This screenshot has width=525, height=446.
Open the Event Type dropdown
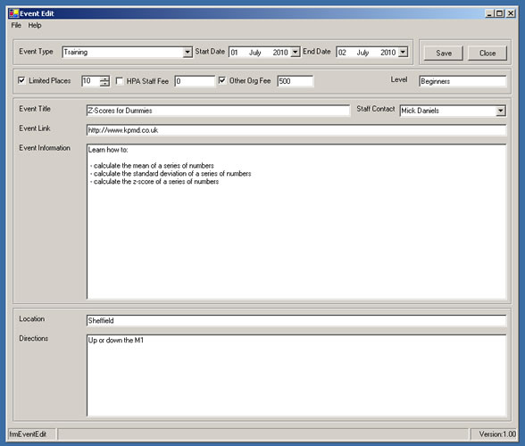[187, 53]
